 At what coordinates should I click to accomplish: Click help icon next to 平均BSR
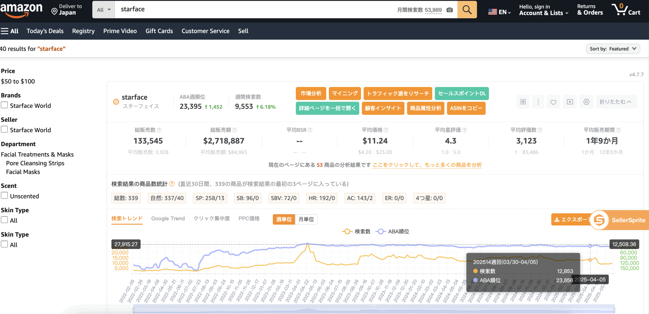310,130
